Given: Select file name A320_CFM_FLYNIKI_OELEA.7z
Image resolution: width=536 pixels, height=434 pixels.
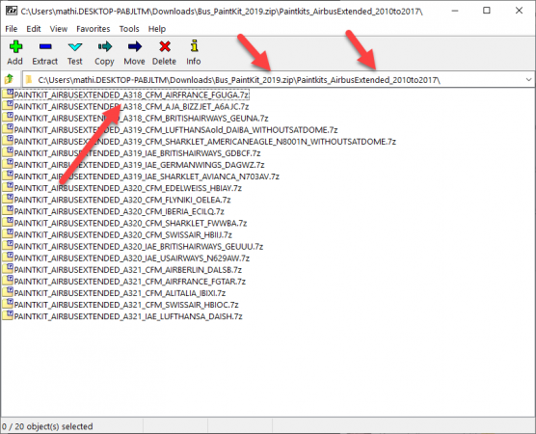Looking at the screenshot, I should [x=122, y=200].
